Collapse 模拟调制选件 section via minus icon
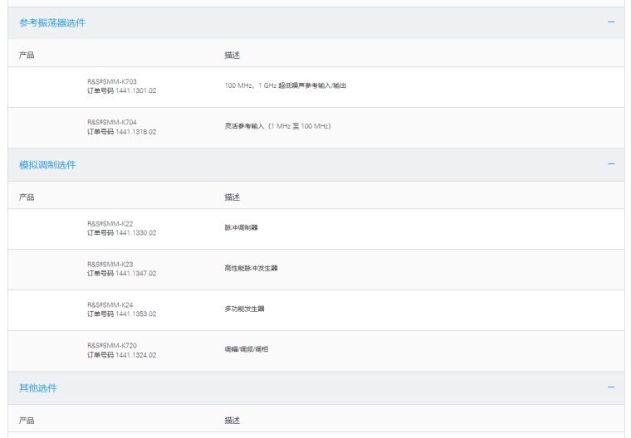 611,164
